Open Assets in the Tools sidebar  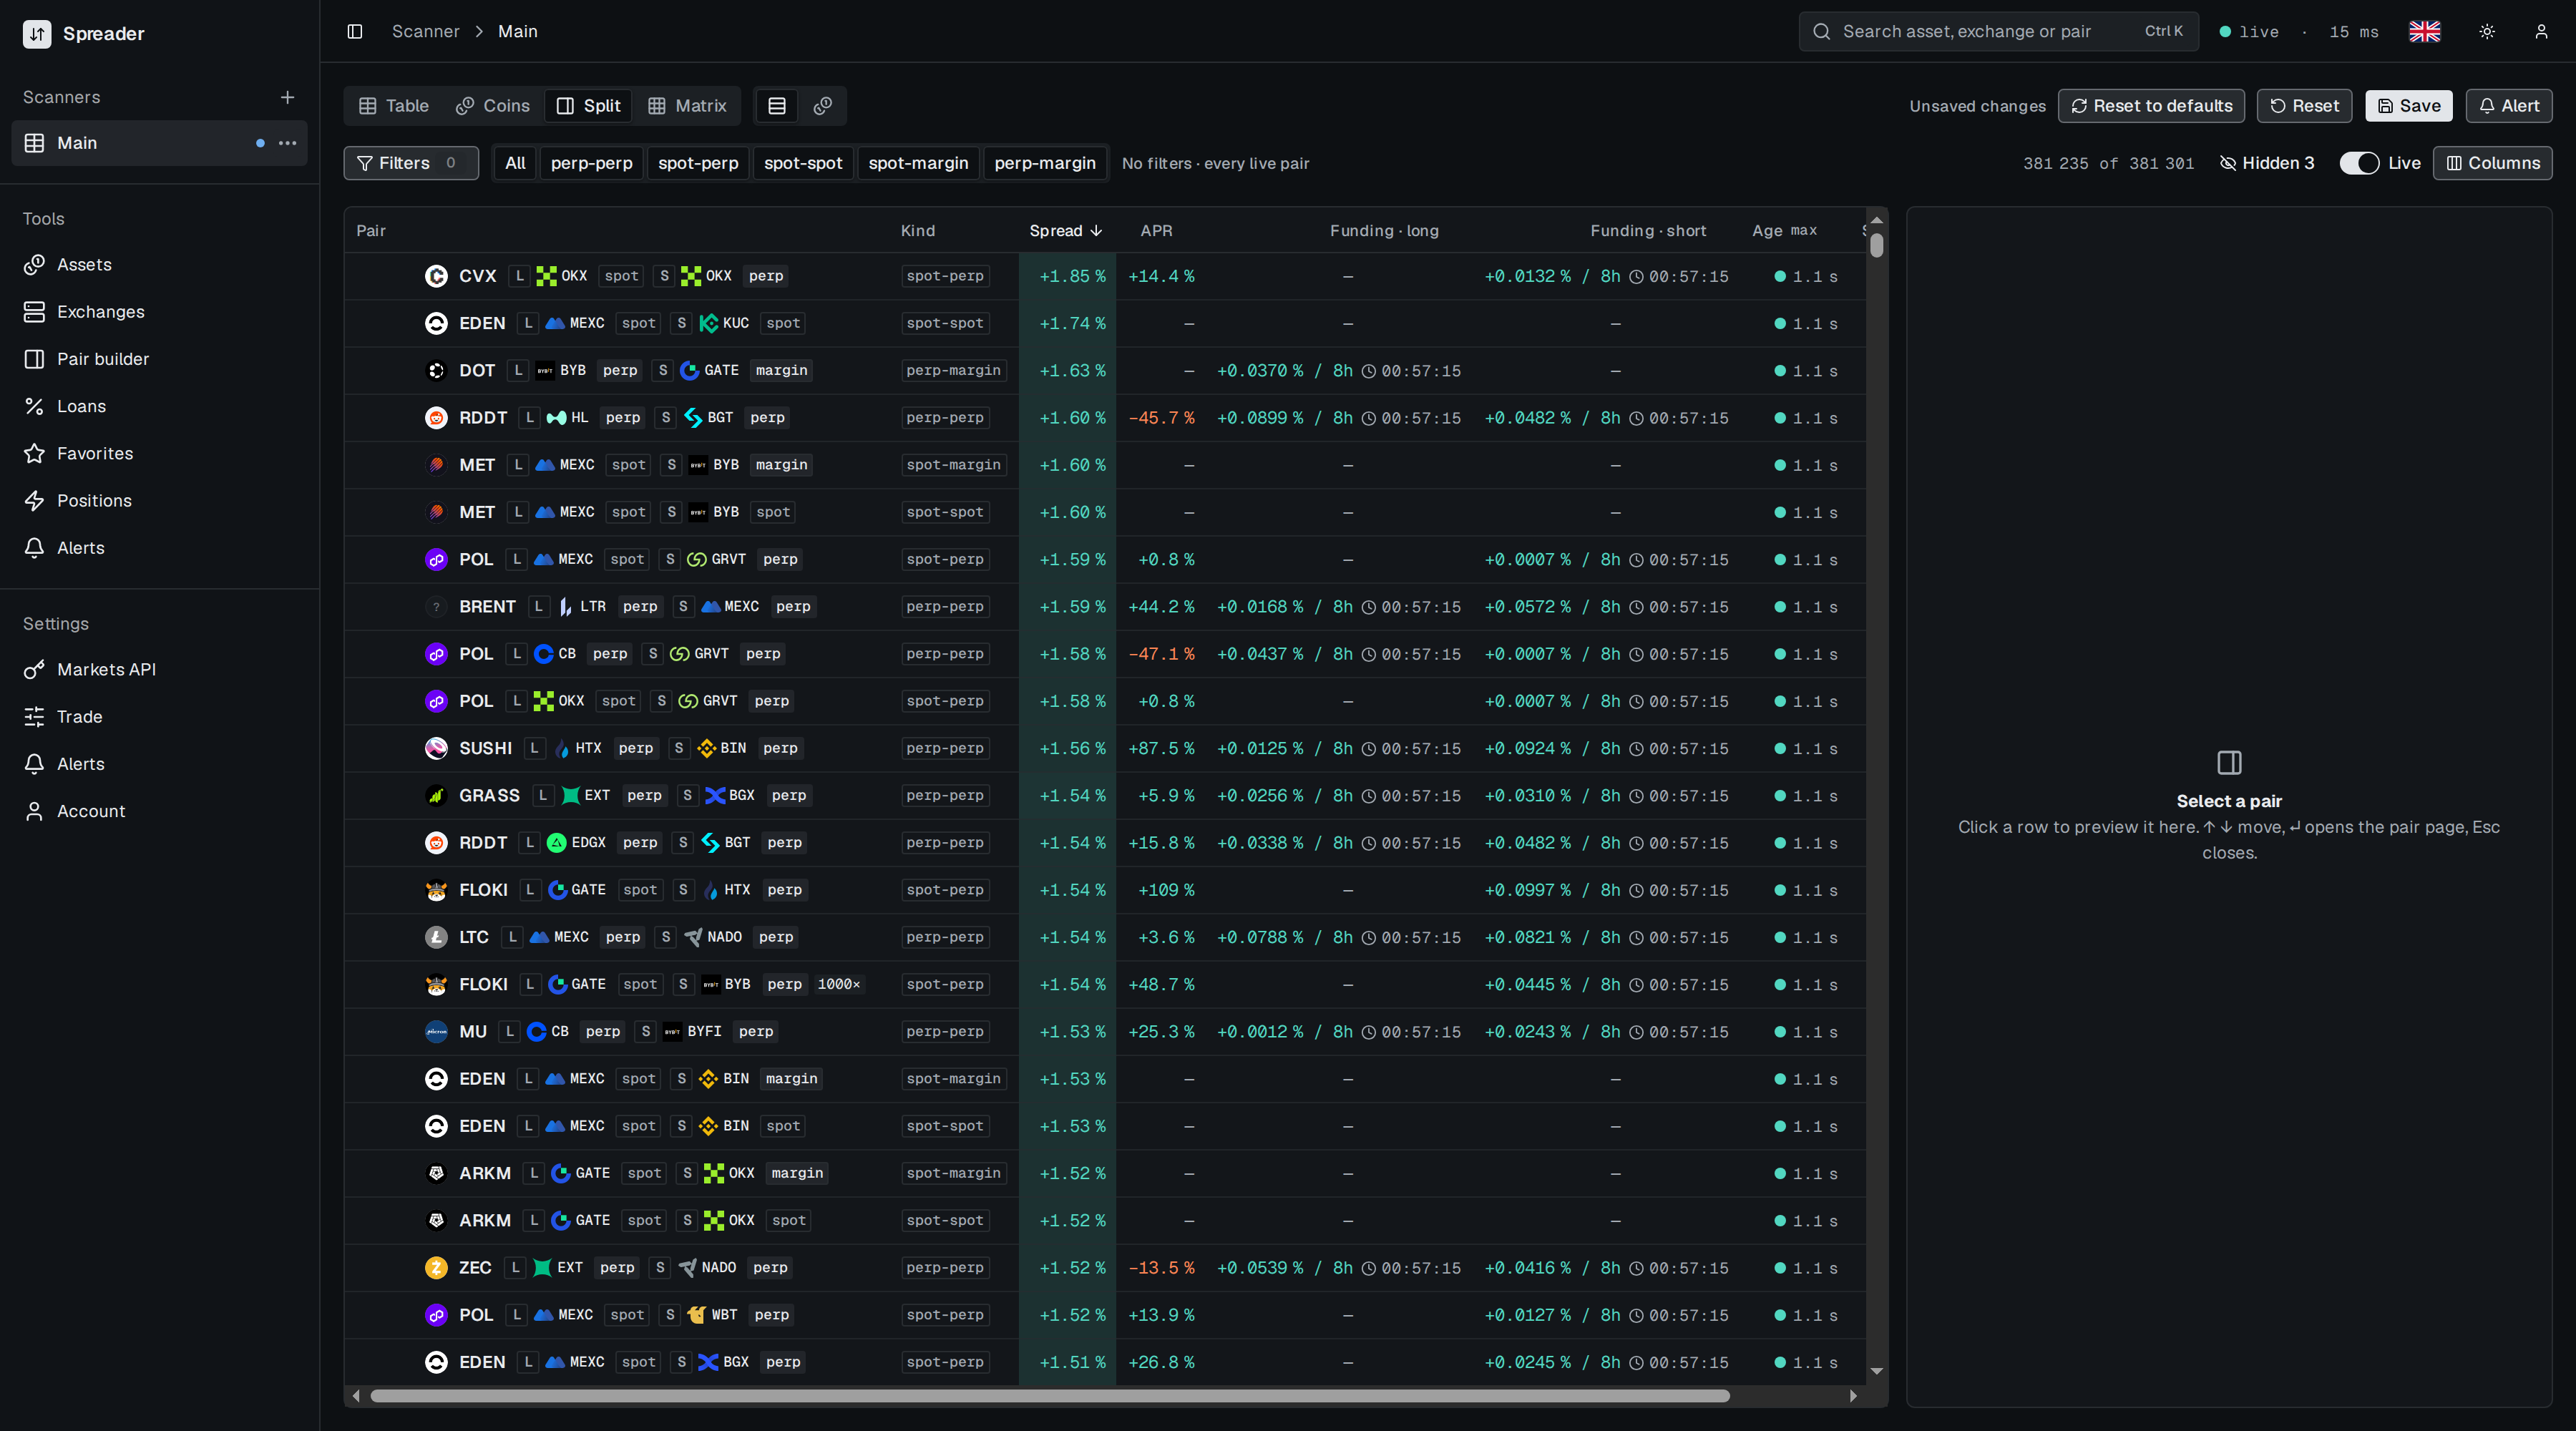[160, 264]
